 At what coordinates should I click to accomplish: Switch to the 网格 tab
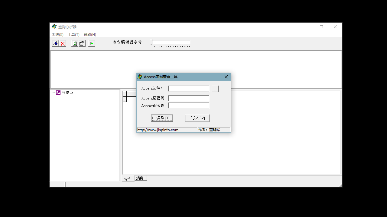click(x=127, y=178)
